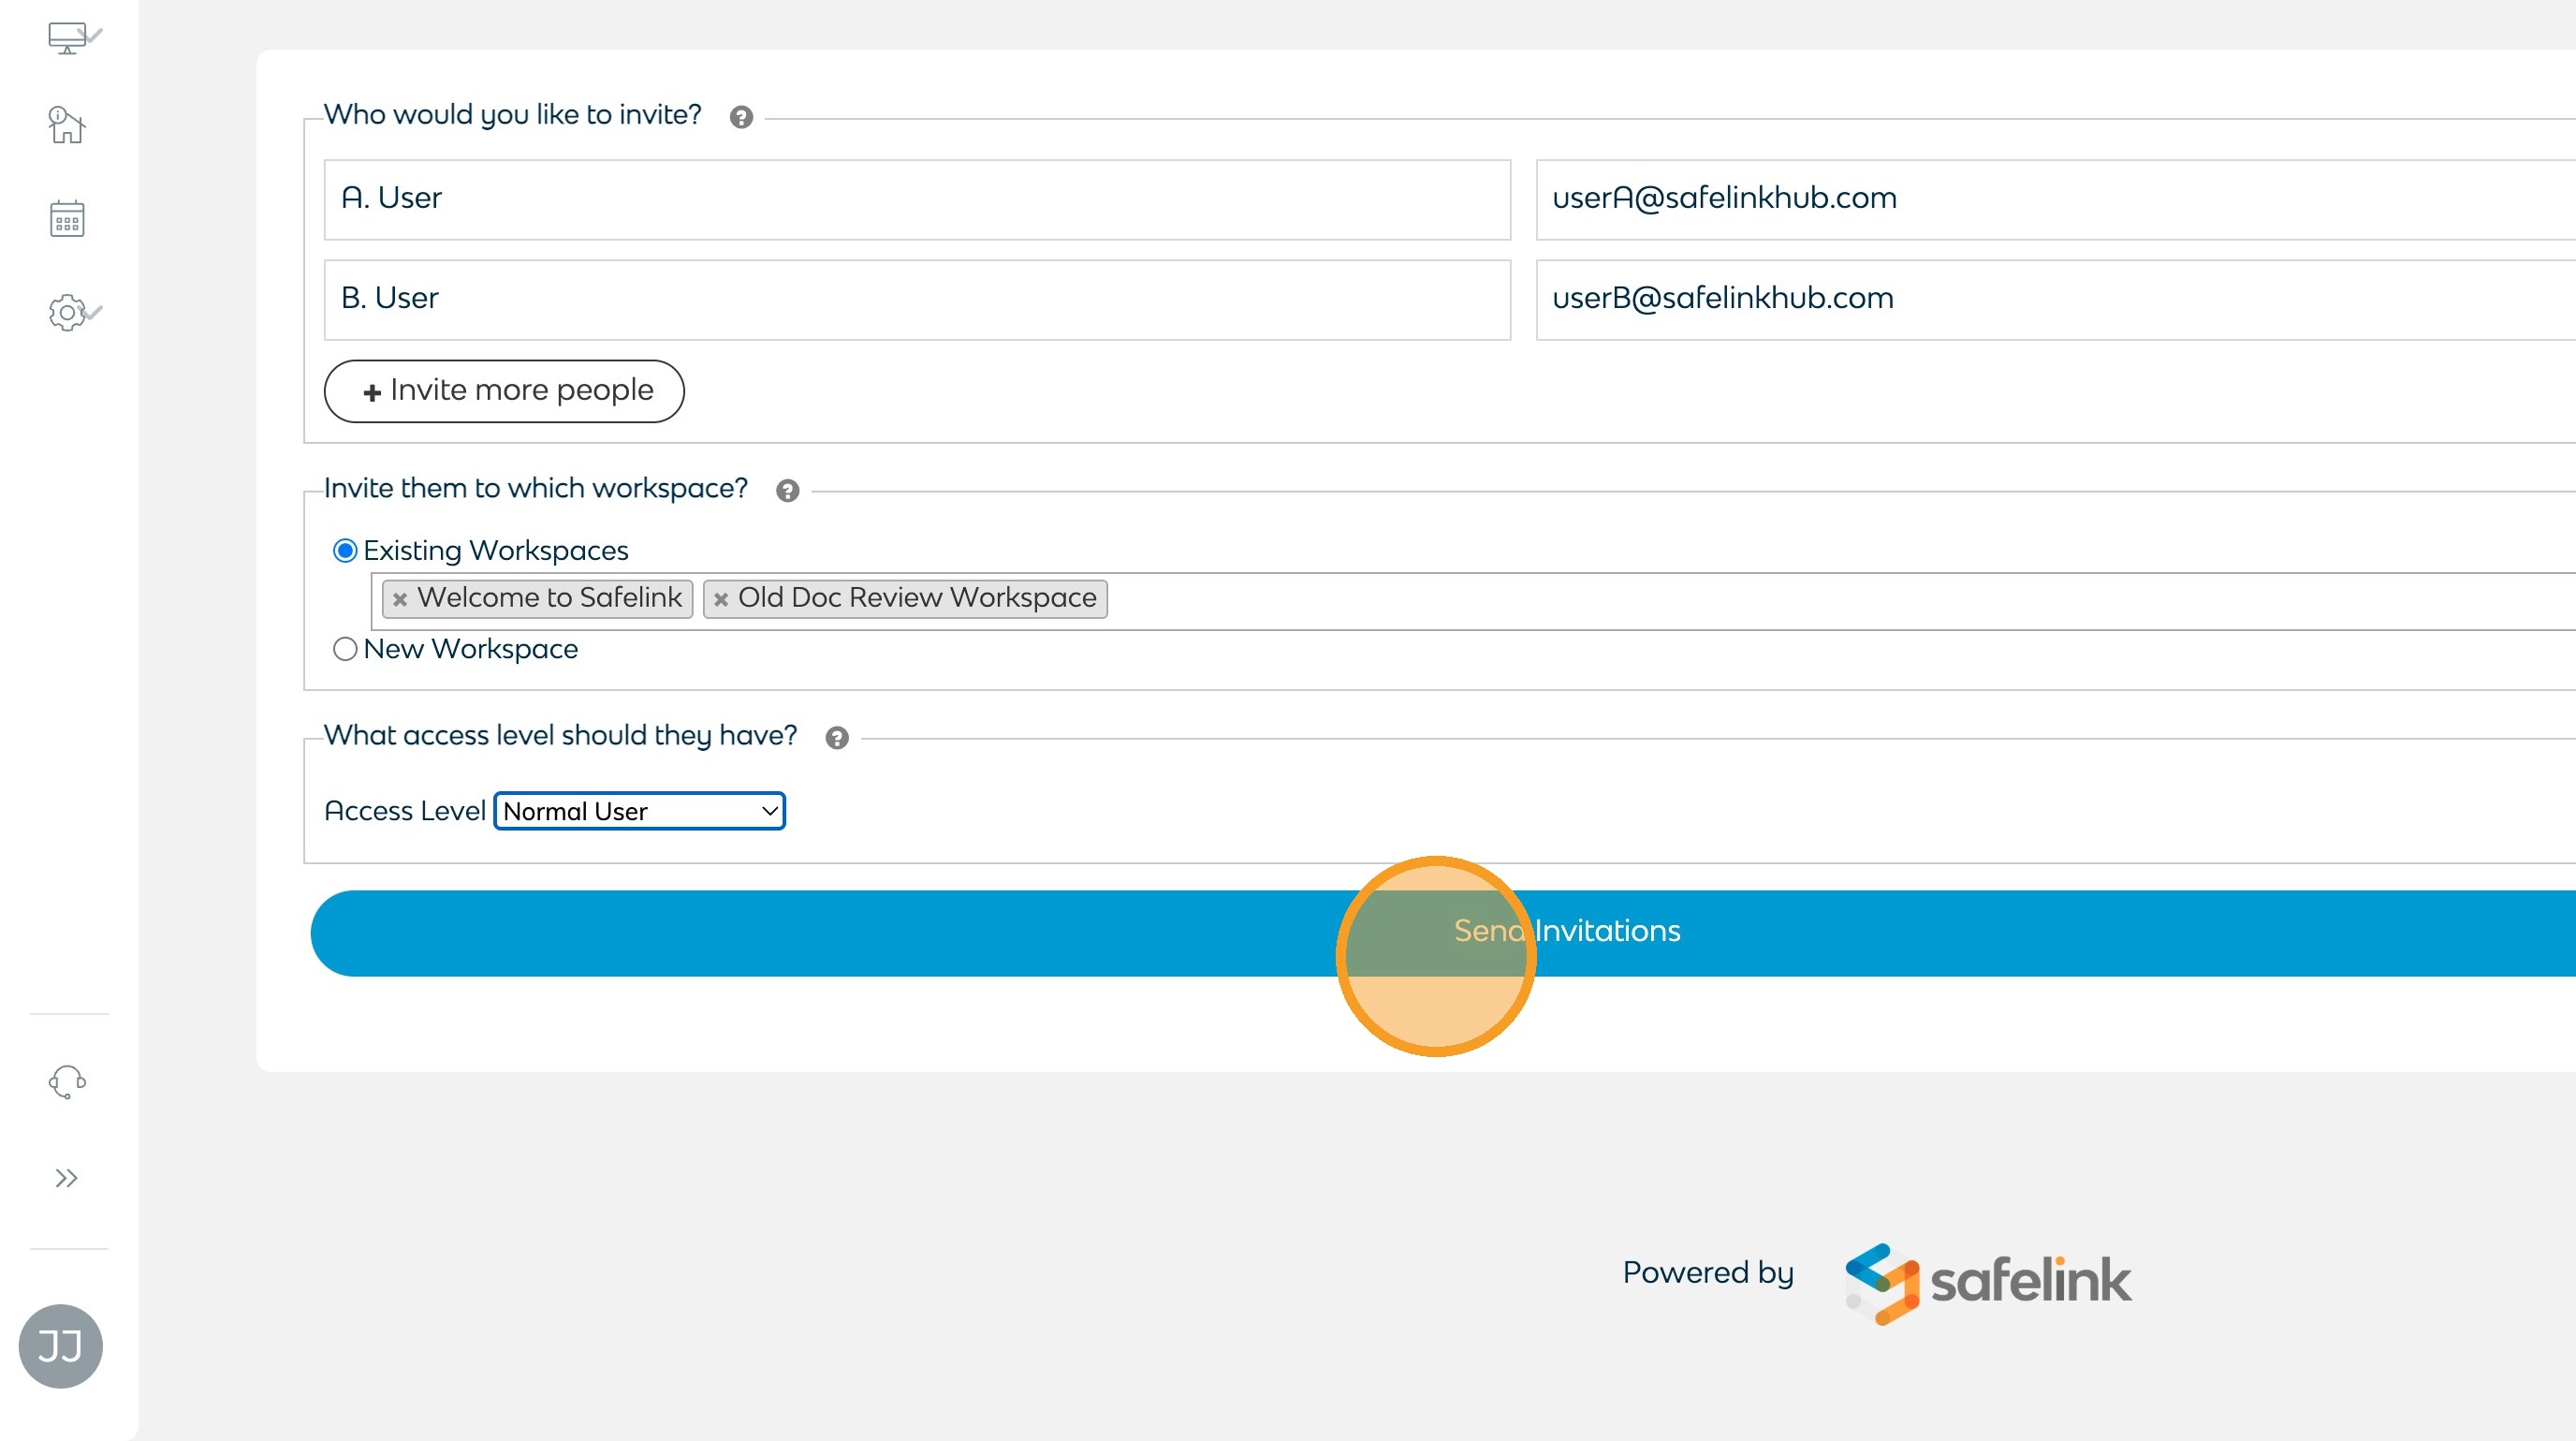2576x1441 pixels.
Task: Click the Send Invitations button
Action: pyautogui.click(x=1566, y=933)
